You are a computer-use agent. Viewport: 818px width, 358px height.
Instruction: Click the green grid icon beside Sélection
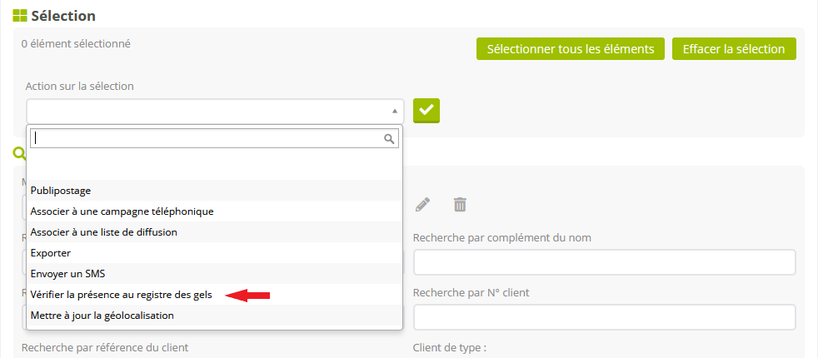click(x=19, y=16)
